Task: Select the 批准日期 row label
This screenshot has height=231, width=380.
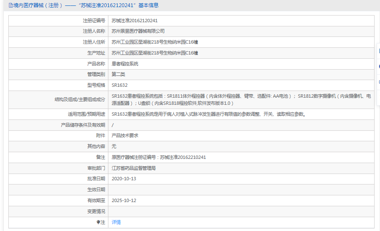Action: coord(96,179)
